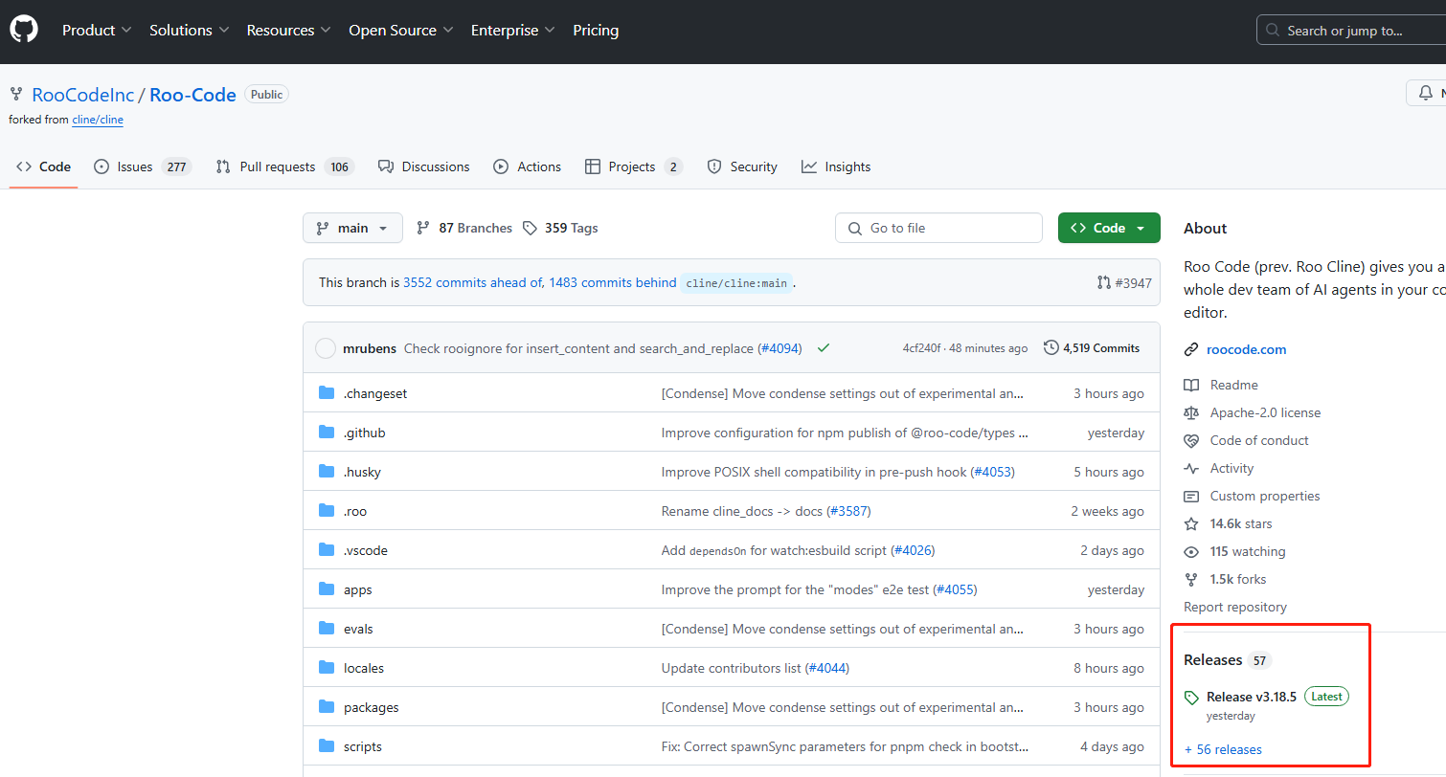This screenshot has height=777, width=1446.
Task: Click the Report repository link
Action: [1235, 607]
